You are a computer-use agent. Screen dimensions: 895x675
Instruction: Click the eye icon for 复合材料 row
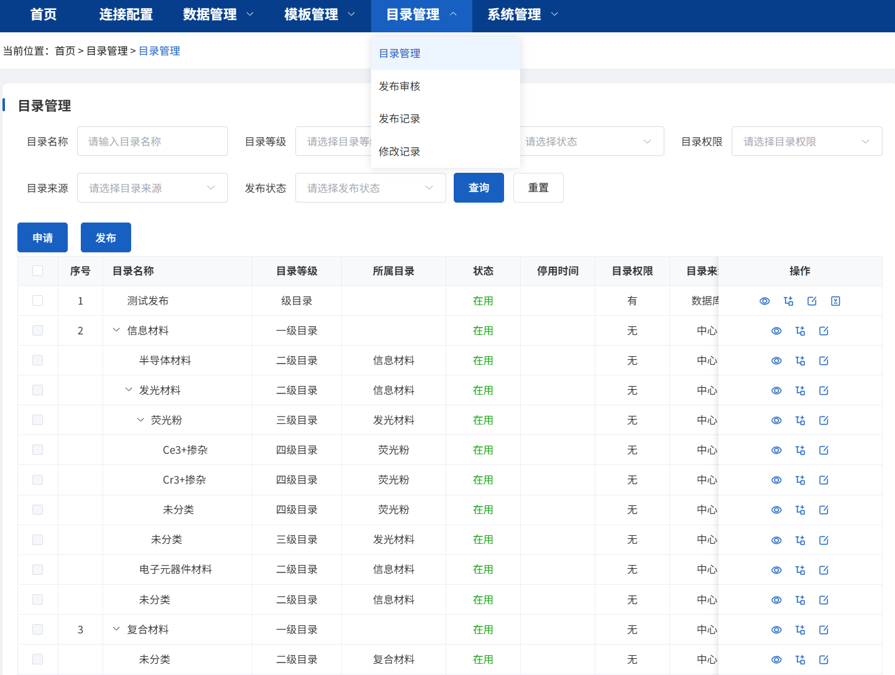pyautogui.click(x=776, y=630)
